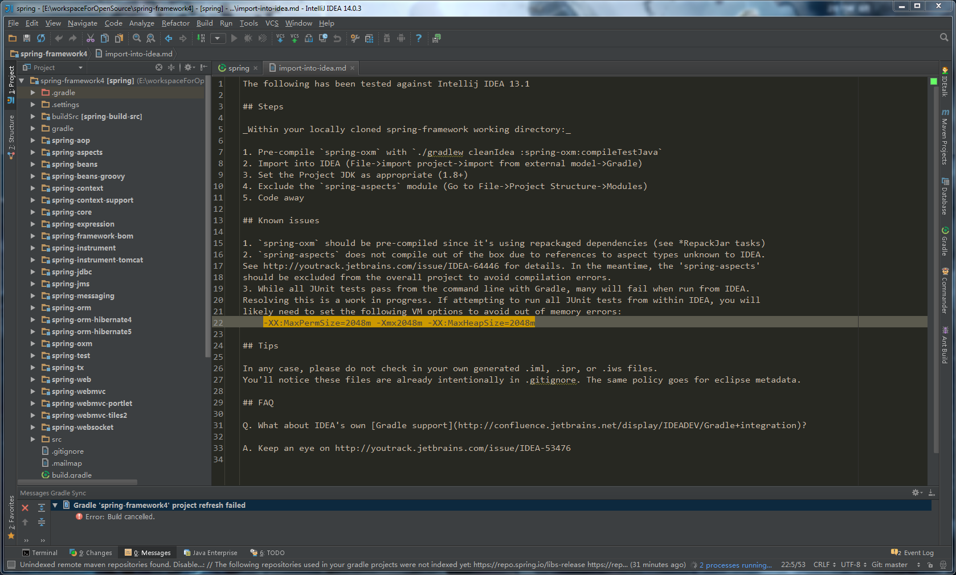Click the Help question mark icon
The width and height of the screenshot is (956, 575).
(419, 38)
